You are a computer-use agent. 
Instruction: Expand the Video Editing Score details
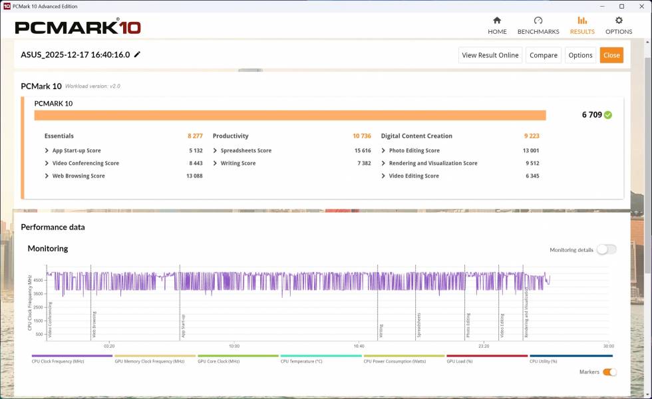(383, 176)
